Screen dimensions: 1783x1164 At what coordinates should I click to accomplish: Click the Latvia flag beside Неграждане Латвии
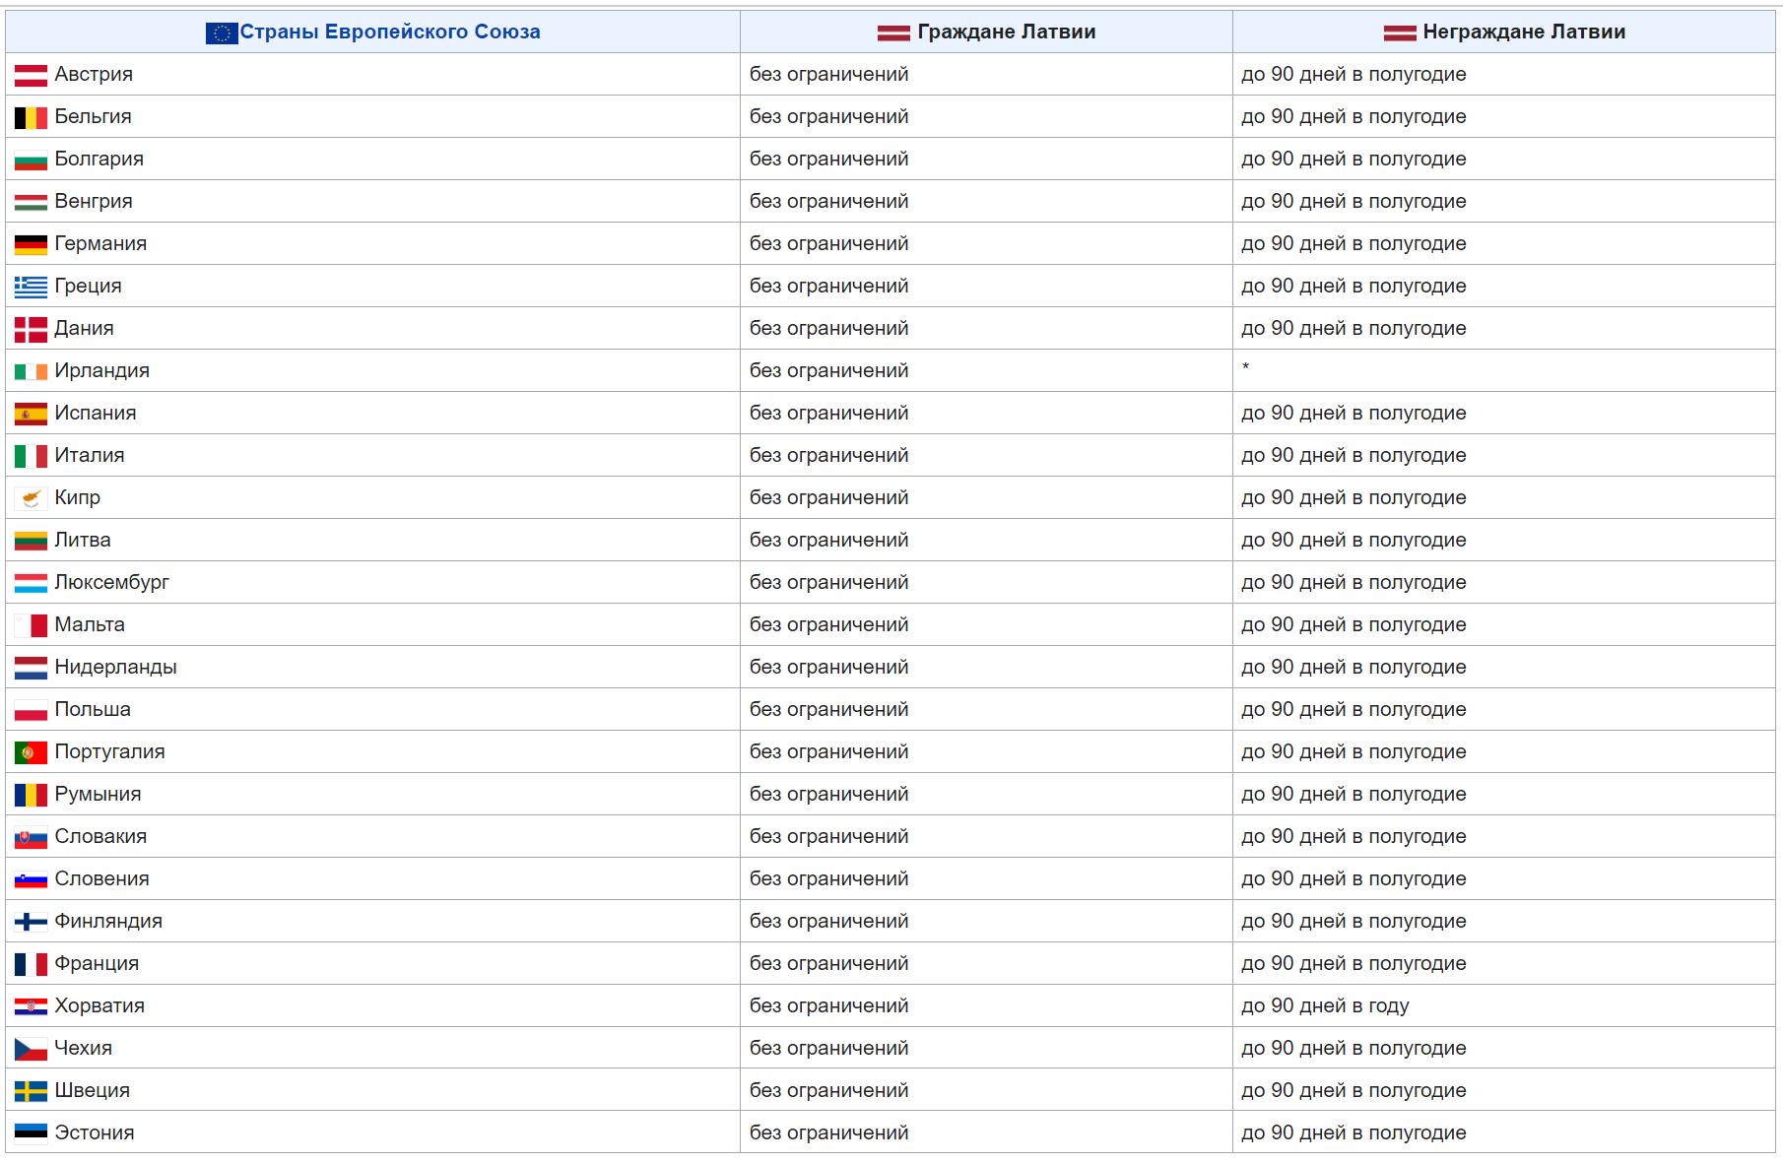coord(1400,33)
